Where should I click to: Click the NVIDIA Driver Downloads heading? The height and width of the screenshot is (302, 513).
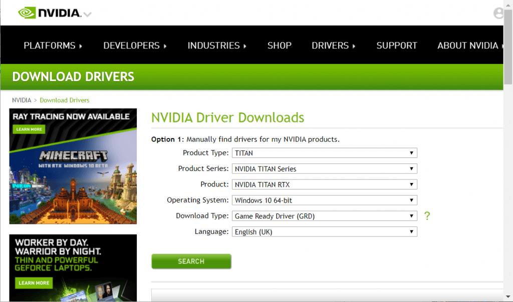tap(228, 117)
